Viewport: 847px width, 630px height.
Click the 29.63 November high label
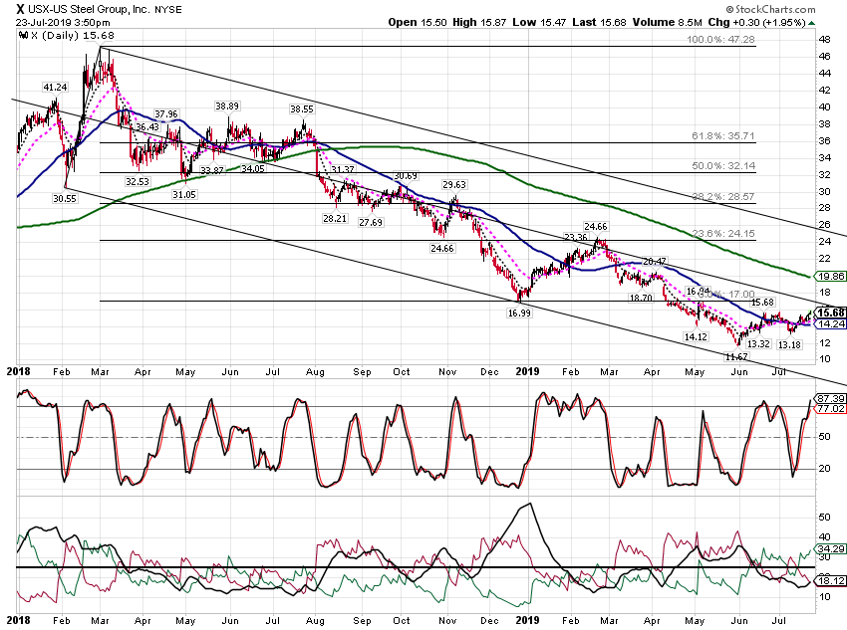click(x=454, y=184)
